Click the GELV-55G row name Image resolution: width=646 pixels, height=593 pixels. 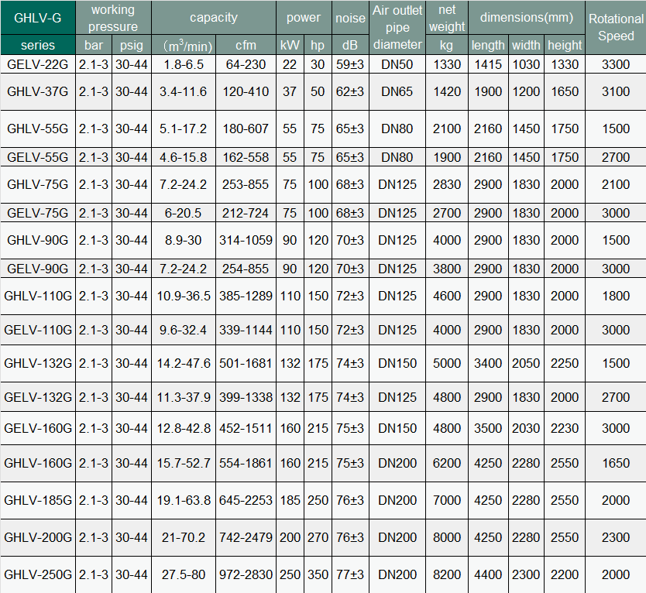click(37, 157)
